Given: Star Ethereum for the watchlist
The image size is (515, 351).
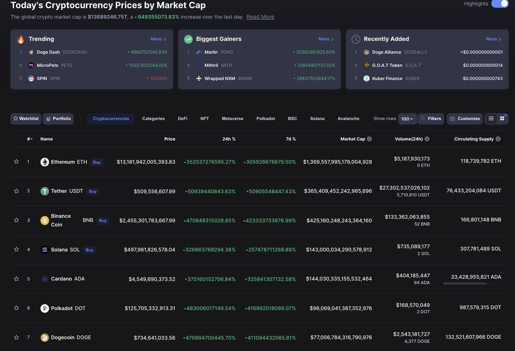Looking at the screenshot, I should tap(16, 162).
